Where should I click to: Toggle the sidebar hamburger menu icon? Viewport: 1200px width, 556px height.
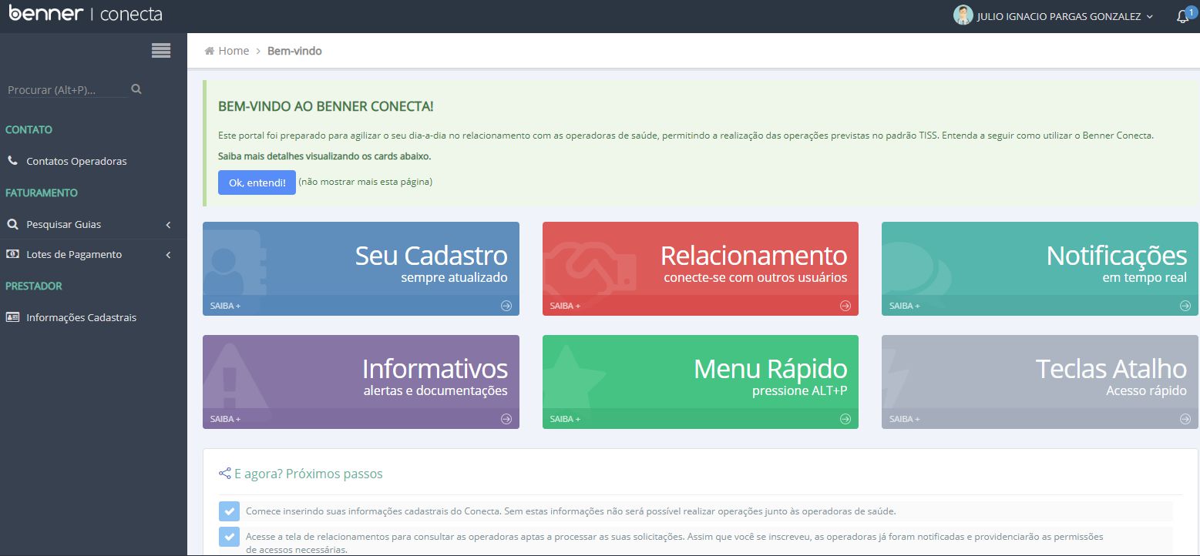pos(161,51)
